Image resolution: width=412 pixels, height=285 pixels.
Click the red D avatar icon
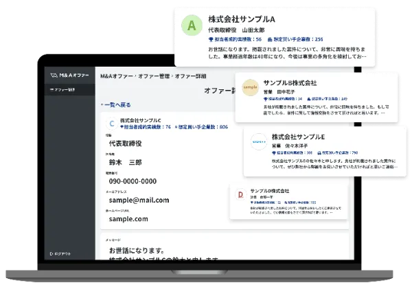pyautogui.click(x=240, y=194)
